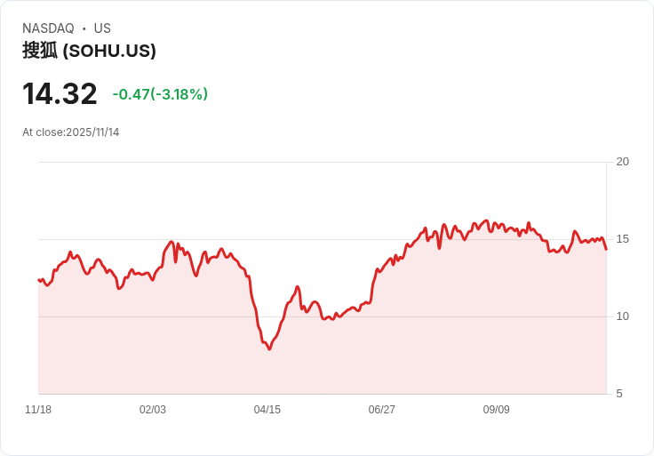Viewport: 654px width, 456px height.
Task: Click the leftmost start of the price line
Action: pyautogui.click(x=39, y=280)
